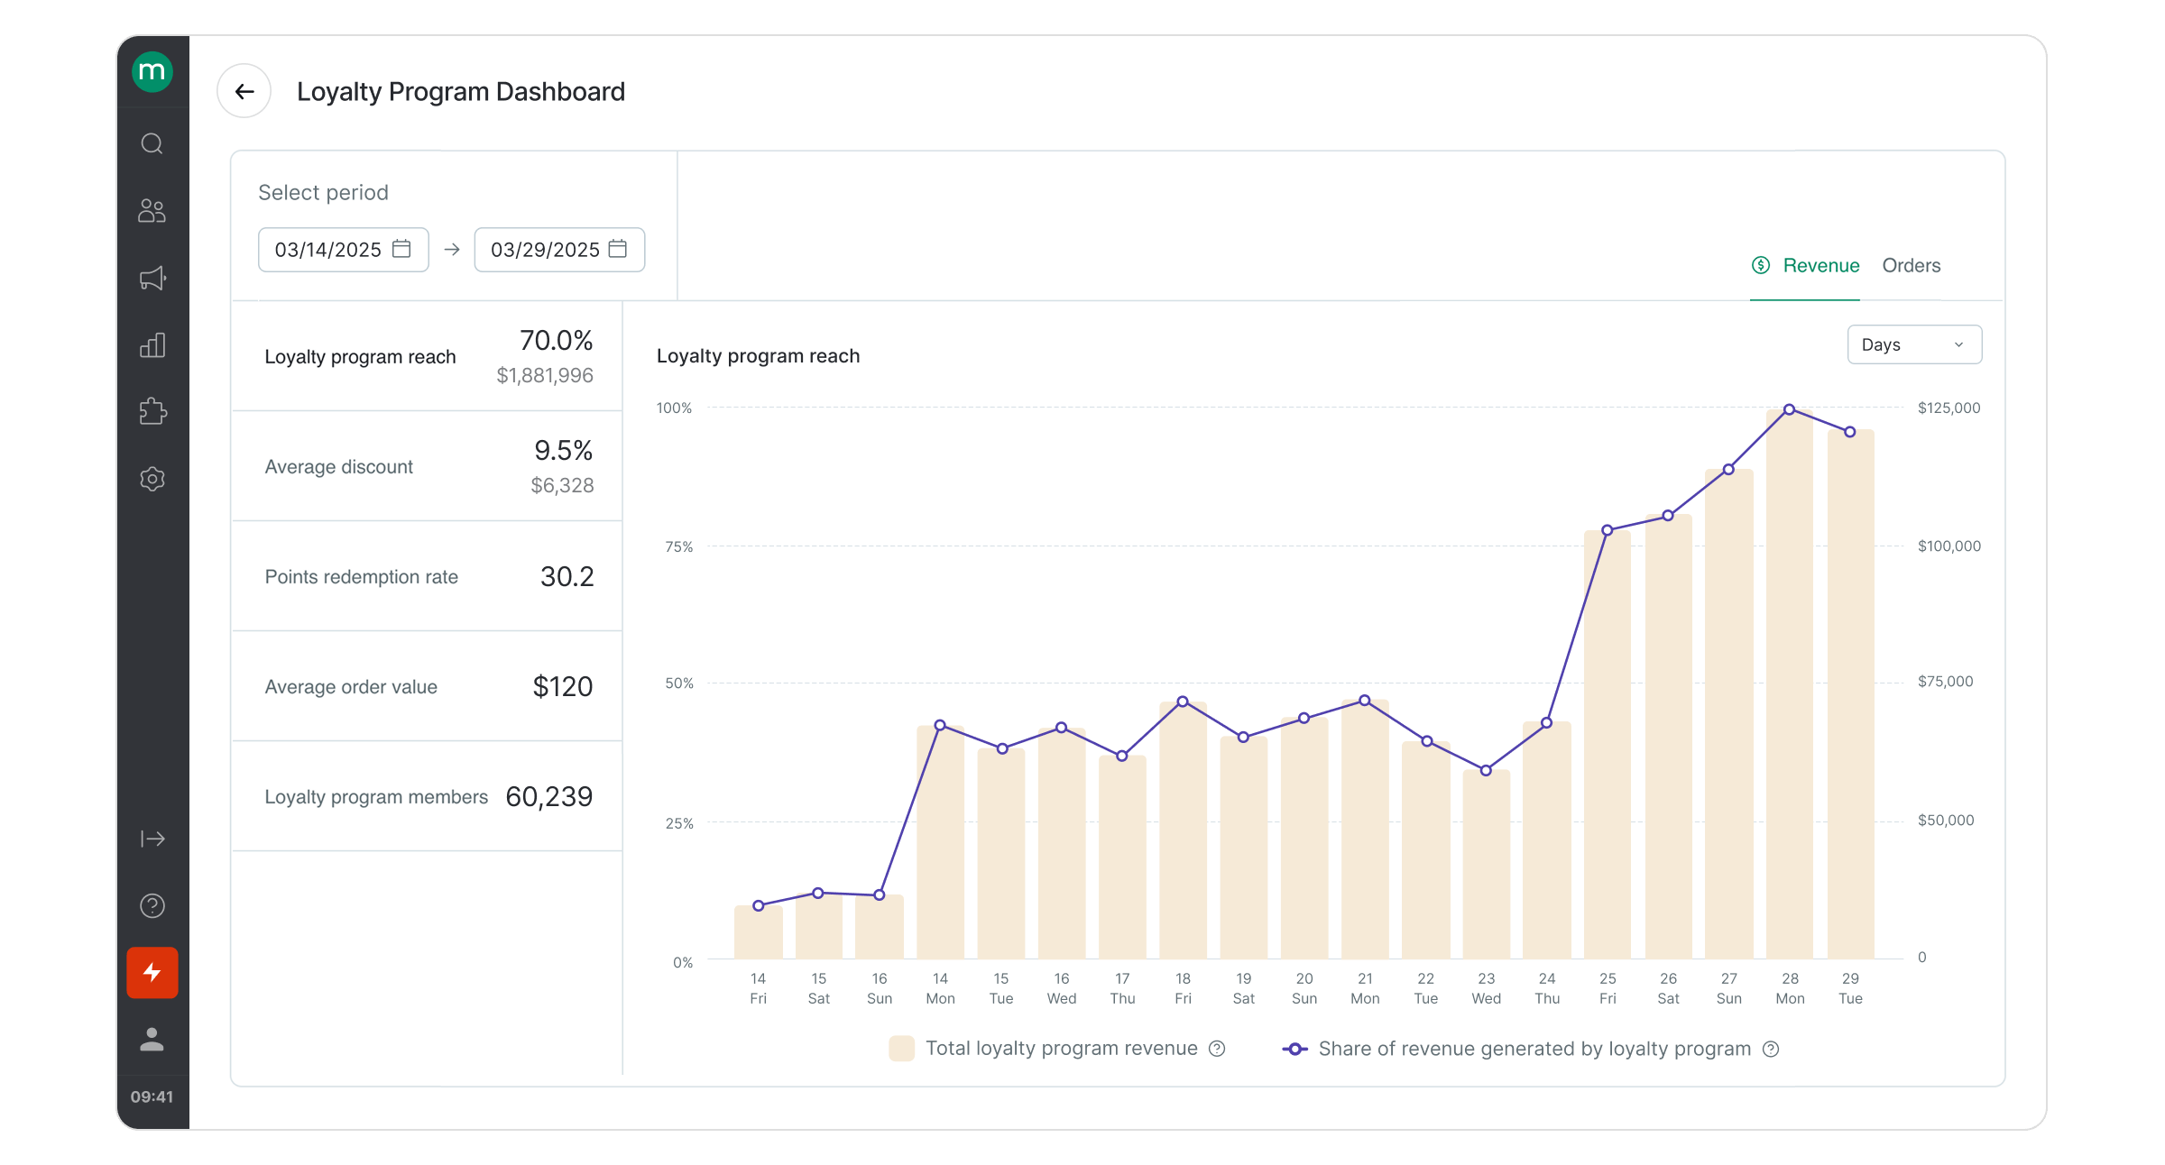
Task: Open search from the sidebar
Action: (x=152, y=144)
